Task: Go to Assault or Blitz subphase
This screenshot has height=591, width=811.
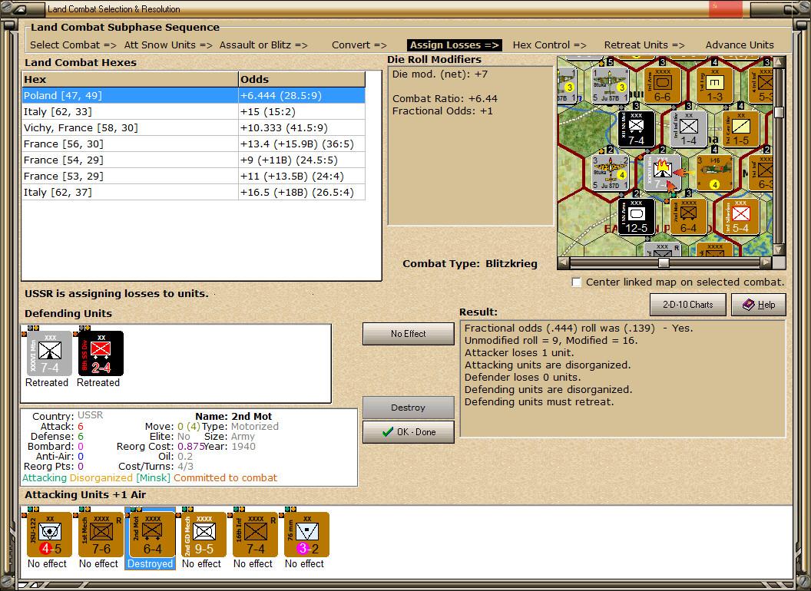Action: click(263, 45)
